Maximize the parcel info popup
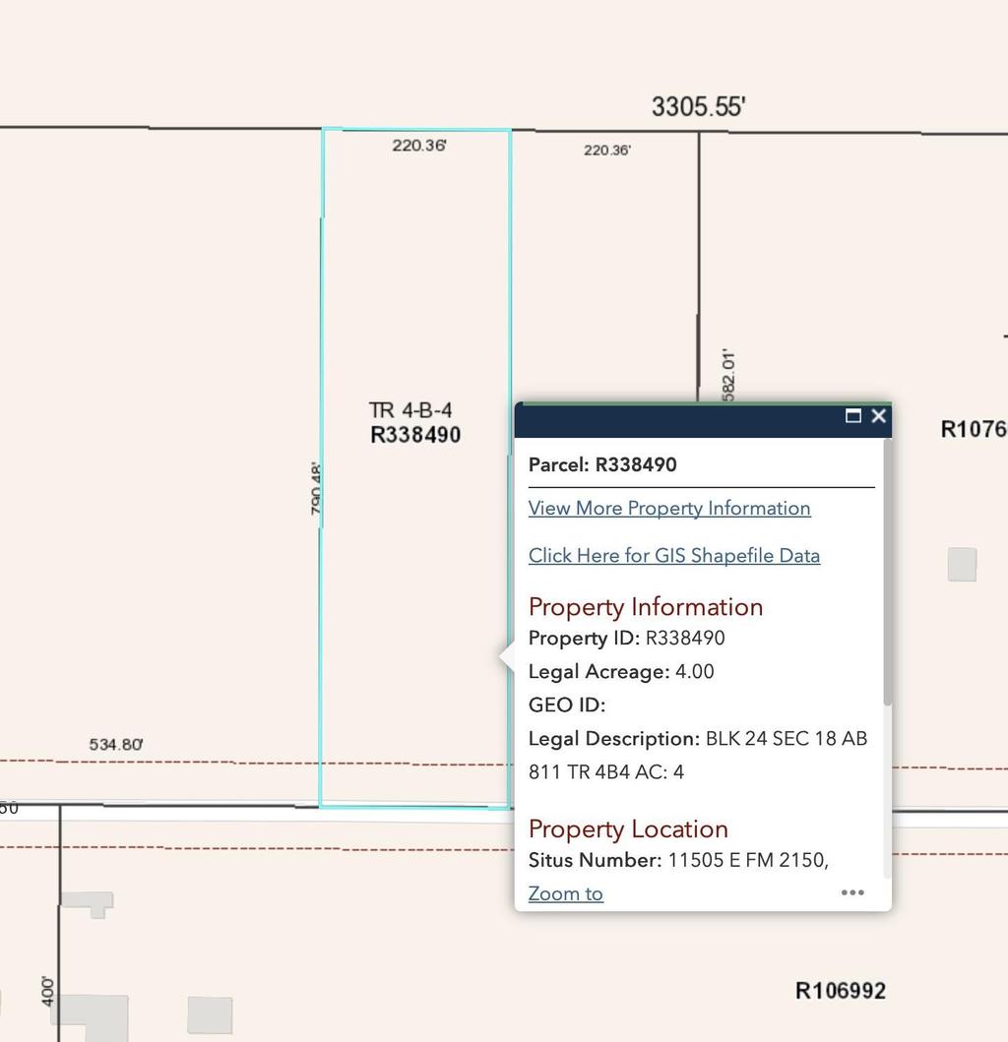1008x1042 pixels. click(852, 416)
